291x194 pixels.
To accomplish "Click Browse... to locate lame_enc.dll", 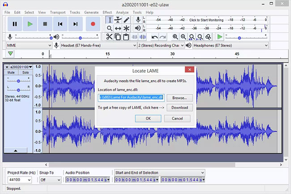I will (180, 98).
